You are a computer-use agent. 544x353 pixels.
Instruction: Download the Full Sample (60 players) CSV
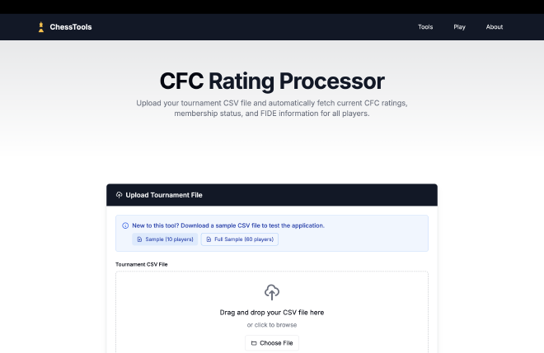[x=244, y=239]
